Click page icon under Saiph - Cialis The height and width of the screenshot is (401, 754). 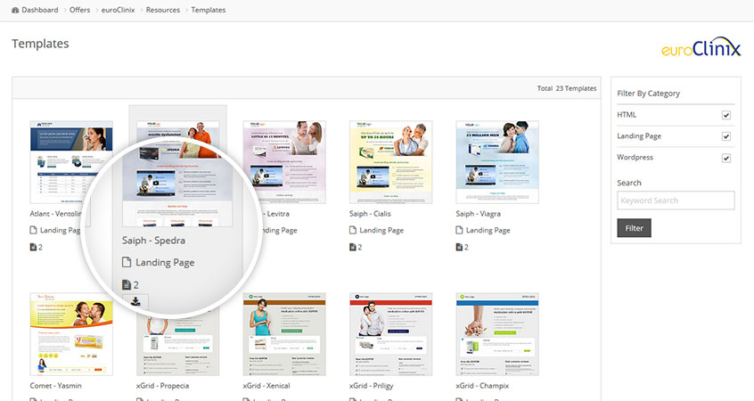pos(353,230)
